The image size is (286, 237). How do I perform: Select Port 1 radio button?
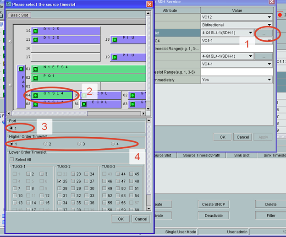[x=11, y=128]
